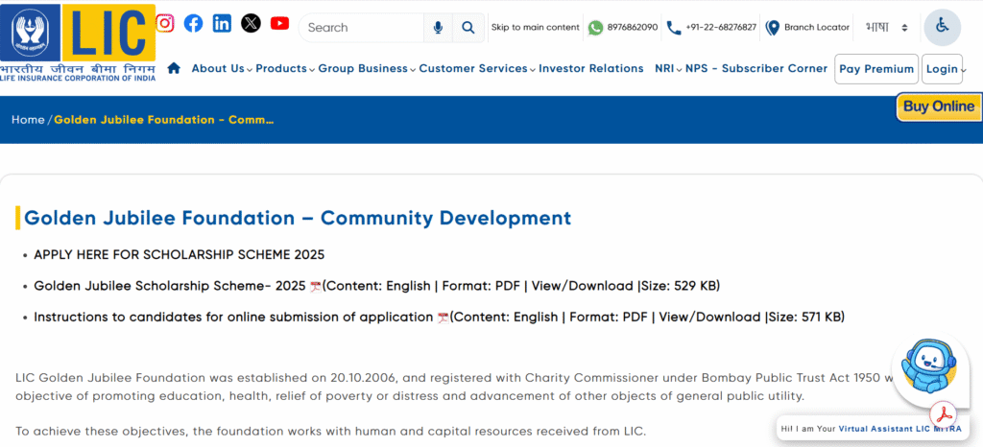Click the Buy Online button

[x=938, y=106]
